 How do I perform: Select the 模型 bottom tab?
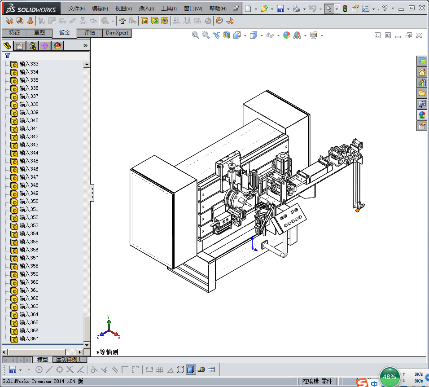(43, 359)
